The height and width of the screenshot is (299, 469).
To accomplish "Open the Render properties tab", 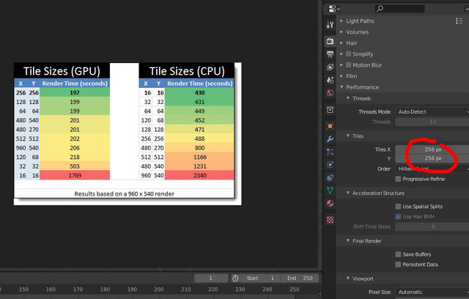I will [x=330, y=41].
